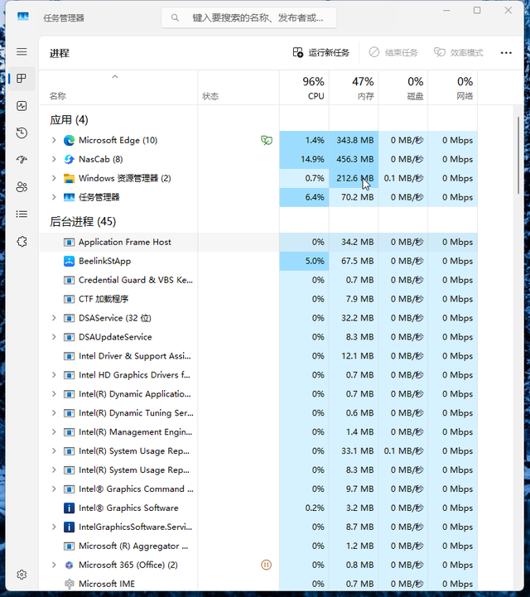Expand Intel HD Graphics Drivers row
The image size is (530, 597).
[x=54, y=375]
